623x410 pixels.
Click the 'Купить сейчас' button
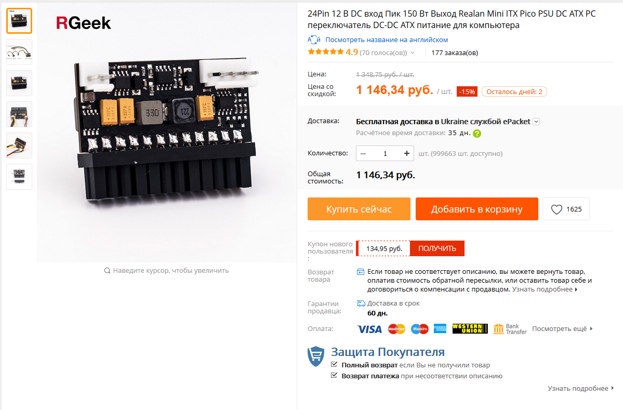(x=359, y=209)
